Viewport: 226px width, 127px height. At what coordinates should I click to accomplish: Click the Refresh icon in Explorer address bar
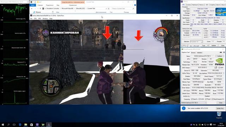click(109, 8)
